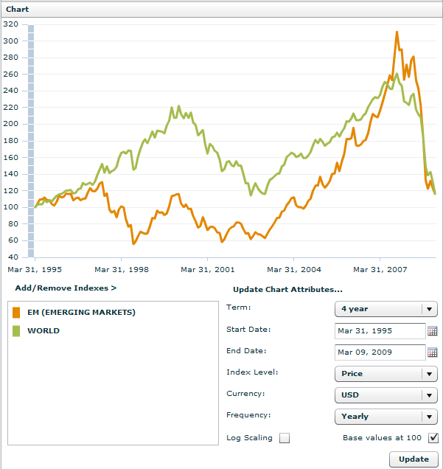
Task: Click the Mar 31, 2004 x-axis label
Action: pos(293,270)
